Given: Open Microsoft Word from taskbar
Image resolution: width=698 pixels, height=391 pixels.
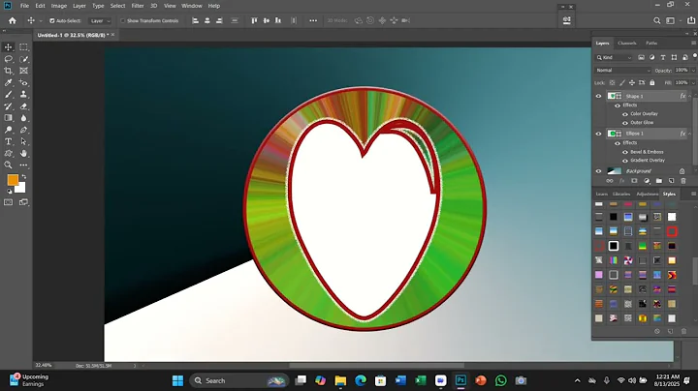Looking at the screenshot, I should pos(400,380).
